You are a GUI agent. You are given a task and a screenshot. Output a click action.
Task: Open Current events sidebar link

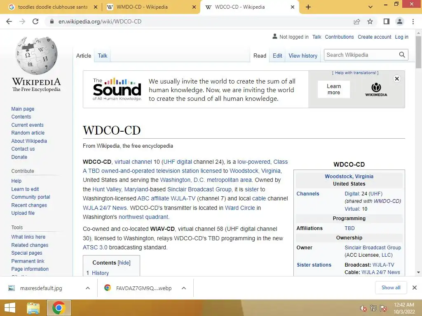pyautogui.click(x=27, y=125)
